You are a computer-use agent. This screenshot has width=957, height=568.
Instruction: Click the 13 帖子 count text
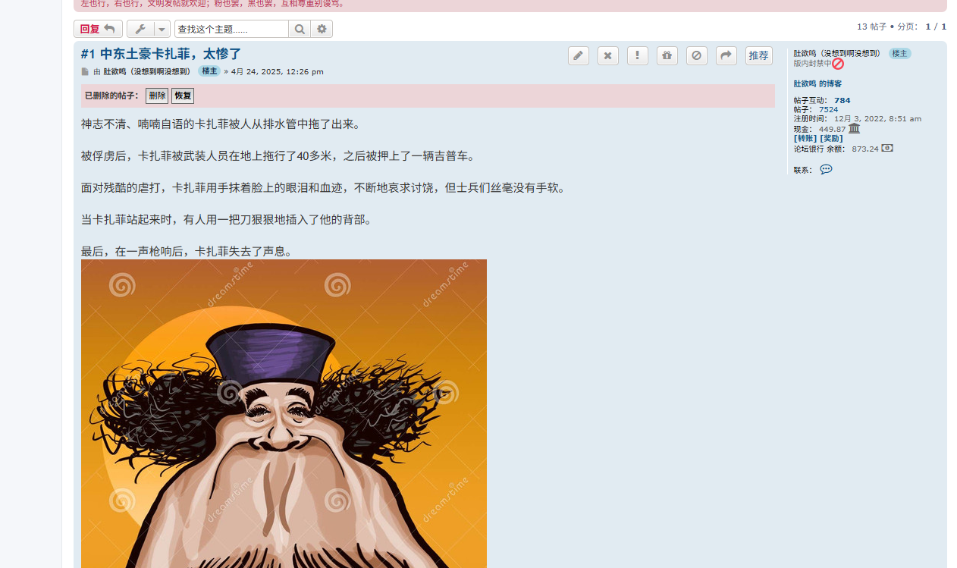(871, 26)
